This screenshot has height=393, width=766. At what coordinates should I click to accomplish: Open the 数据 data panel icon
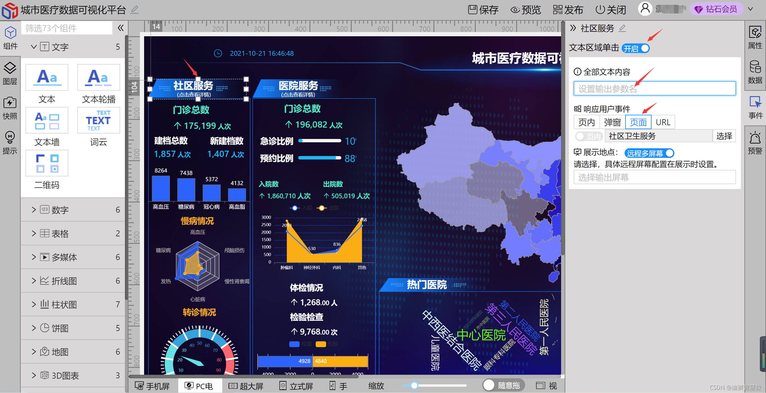(x=755, y=72)
